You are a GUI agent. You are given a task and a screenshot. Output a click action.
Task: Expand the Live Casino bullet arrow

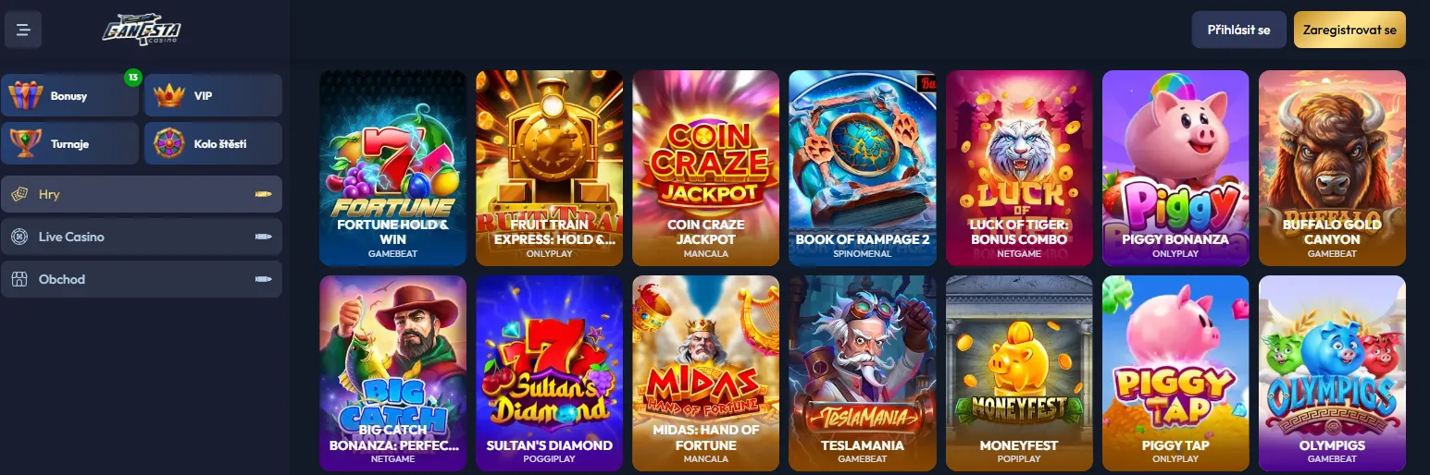(264, 237)
